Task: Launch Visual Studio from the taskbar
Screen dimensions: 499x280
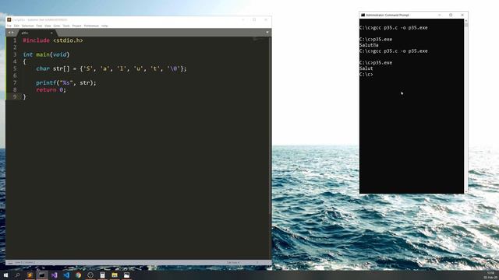Action: click(x=54, y=275)
